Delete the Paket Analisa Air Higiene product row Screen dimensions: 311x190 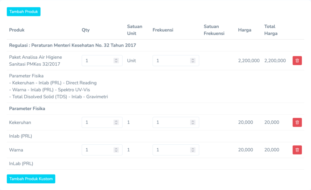pos(297,60)
